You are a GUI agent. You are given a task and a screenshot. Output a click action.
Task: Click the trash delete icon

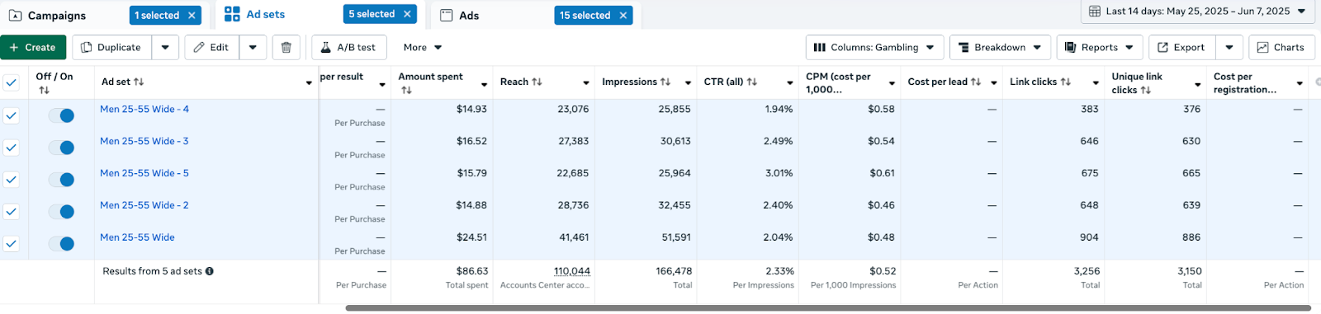(x=286, y=48)
